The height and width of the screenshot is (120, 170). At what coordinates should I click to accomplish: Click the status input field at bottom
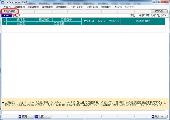tap(83, 112)
